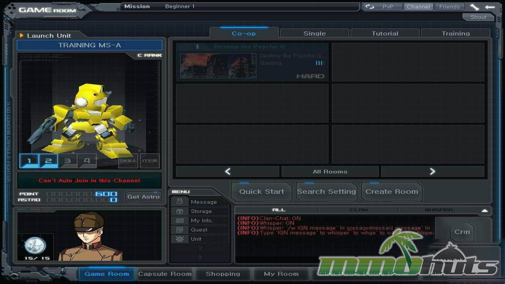Open settings via the wrench icon
This screenshot has width=505, height=284.
pos(474,7)
